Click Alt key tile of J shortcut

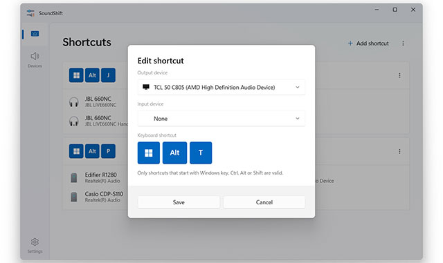92,75
